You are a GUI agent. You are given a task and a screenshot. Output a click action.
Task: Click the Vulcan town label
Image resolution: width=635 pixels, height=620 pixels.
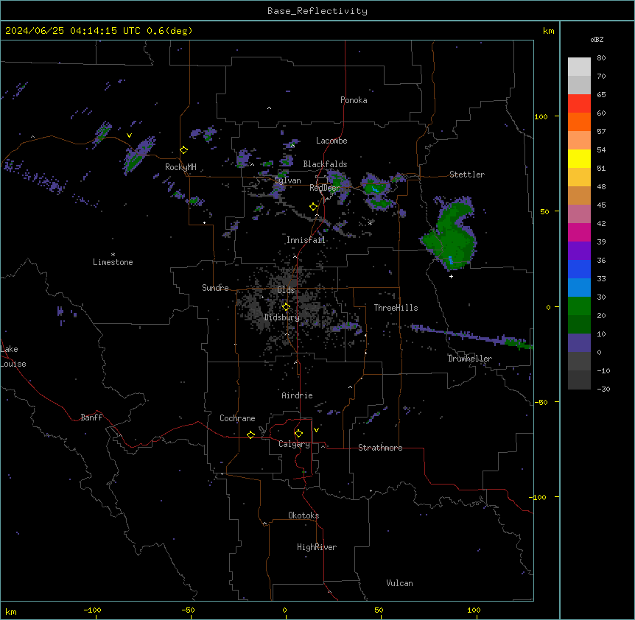(x=400, y=583)
